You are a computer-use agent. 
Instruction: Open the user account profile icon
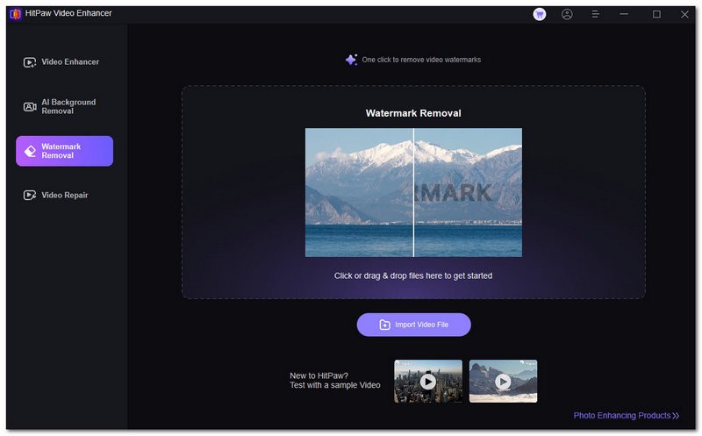[567, 14]
